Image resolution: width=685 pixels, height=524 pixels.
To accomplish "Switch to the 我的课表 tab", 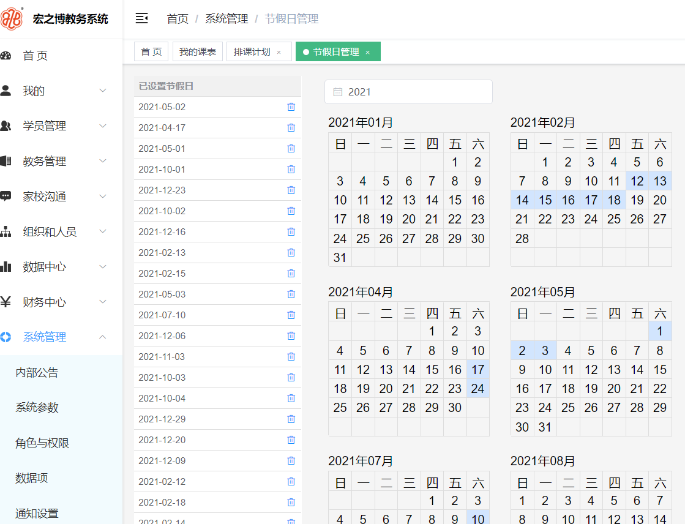I will click(197, 51).
